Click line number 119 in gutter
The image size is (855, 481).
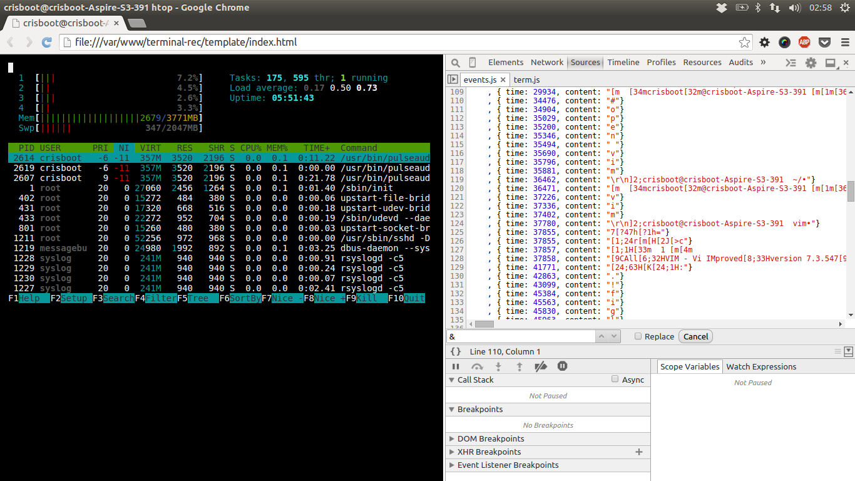tap(457, 180)
